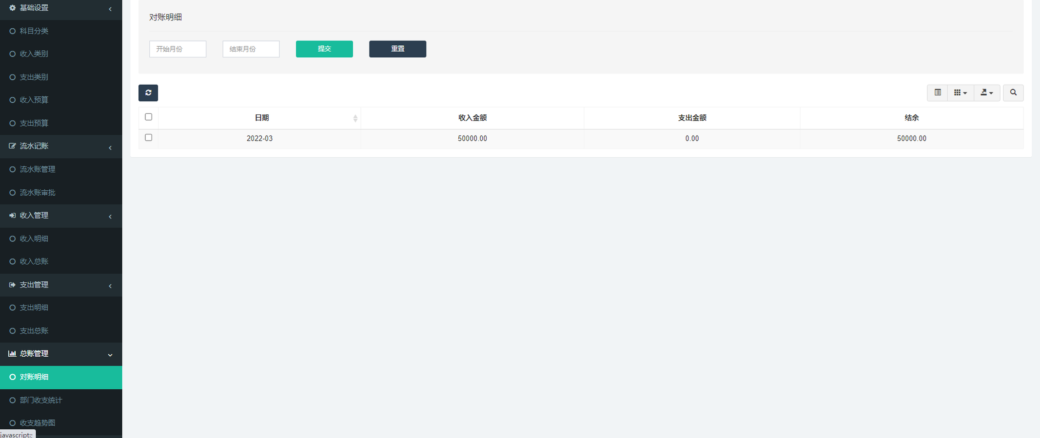Open 收入总账 in the sidebar

coord(61,261)
